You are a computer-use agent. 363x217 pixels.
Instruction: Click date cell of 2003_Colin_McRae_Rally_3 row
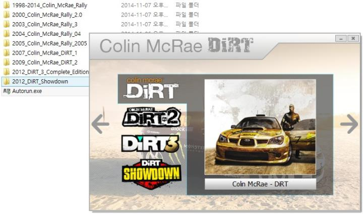pyautogui.click(x=145, y=24)
